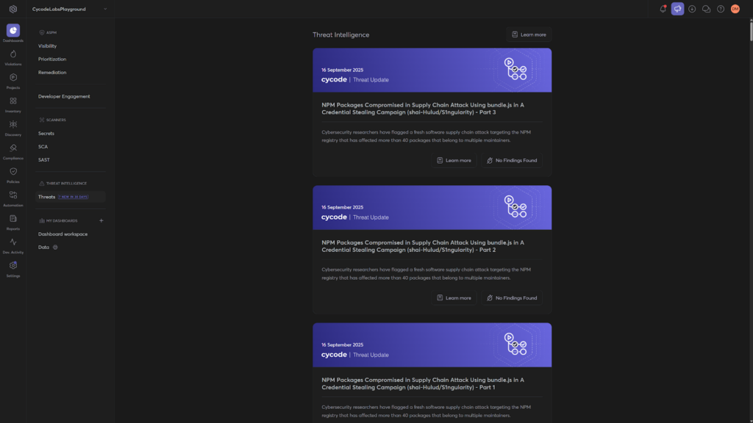
Task: Open the Policies shield icon
Action: pos(13,172)
